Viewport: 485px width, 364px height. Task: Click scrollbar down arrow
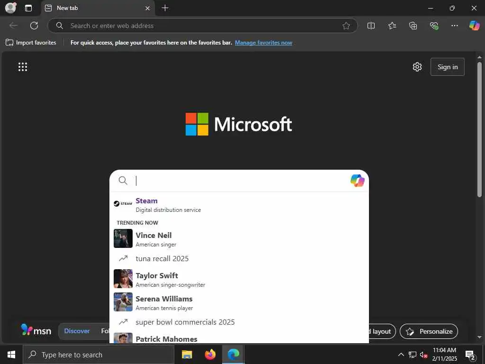[x=479, y=337]
